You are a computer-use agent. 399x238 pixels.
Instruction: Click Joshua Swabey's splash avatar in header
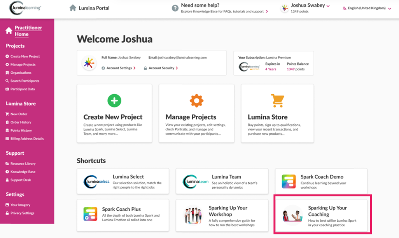pos(285,8)
